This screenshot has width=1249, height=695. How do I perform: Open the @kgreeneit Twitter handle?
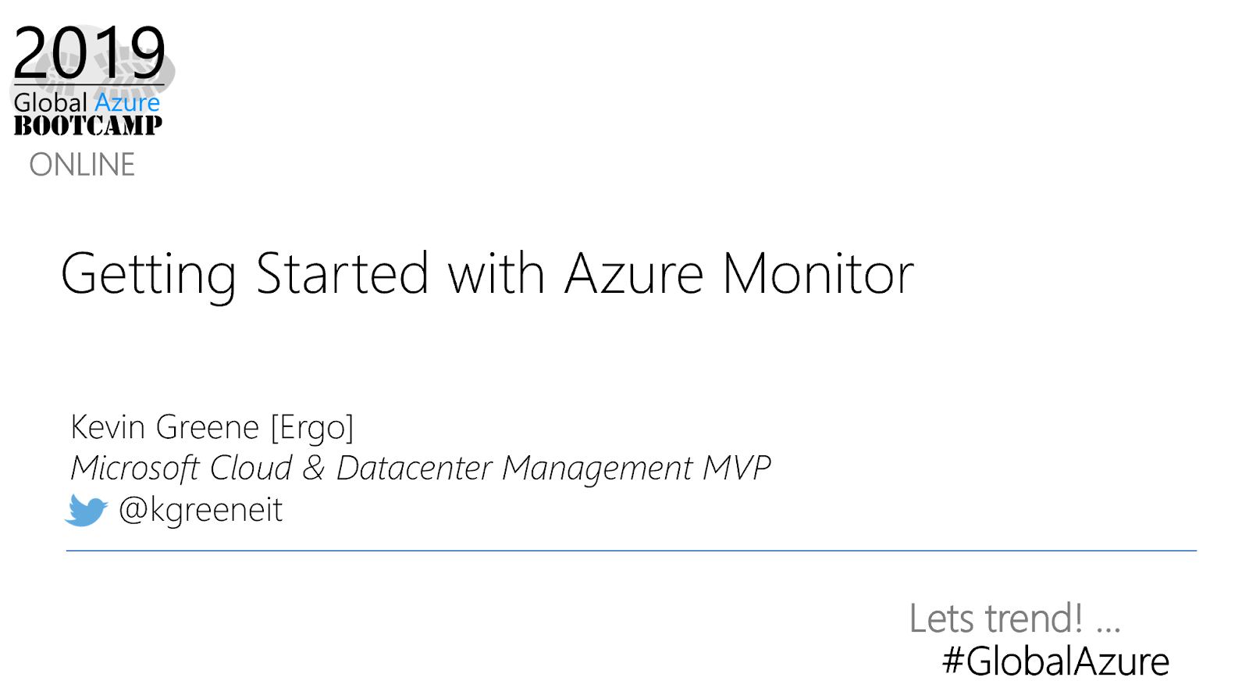click(x=201, y=510)
